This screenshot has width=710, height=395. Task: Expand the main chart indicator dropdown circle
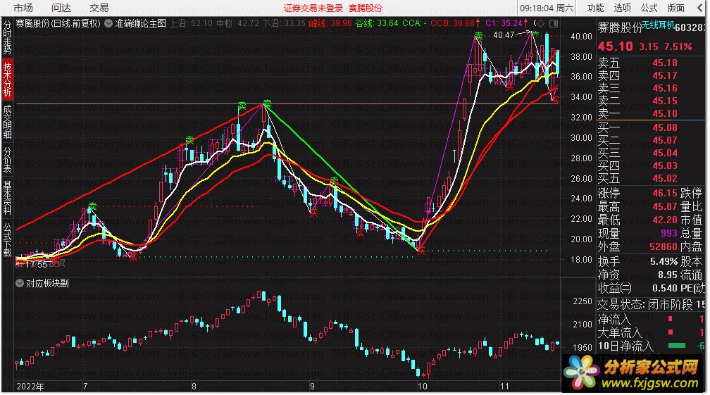(x=108, y=23)
